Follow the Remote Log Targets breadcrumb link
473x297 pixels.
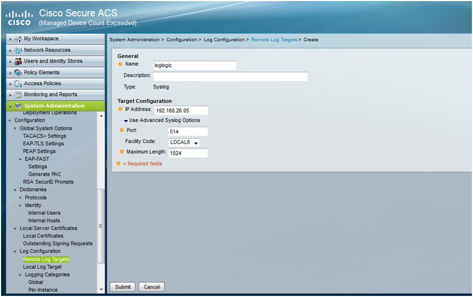point(274,40)
